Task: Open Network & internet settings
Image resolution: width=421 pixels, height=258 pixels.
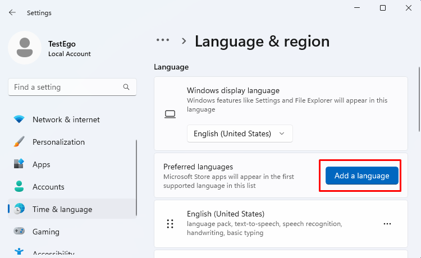Action: (66, 119)
